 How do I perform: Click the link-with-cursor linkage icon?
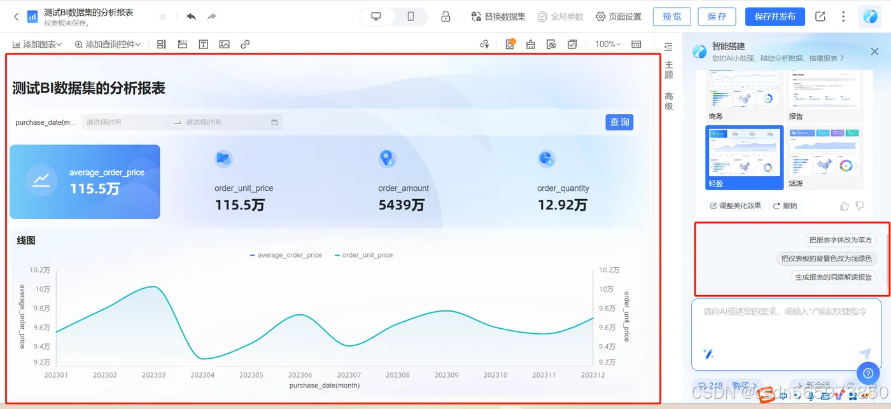485,45
